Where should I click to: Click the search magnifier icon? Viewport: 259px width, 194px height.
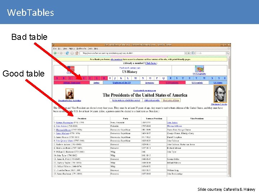(x=228, y=53)
